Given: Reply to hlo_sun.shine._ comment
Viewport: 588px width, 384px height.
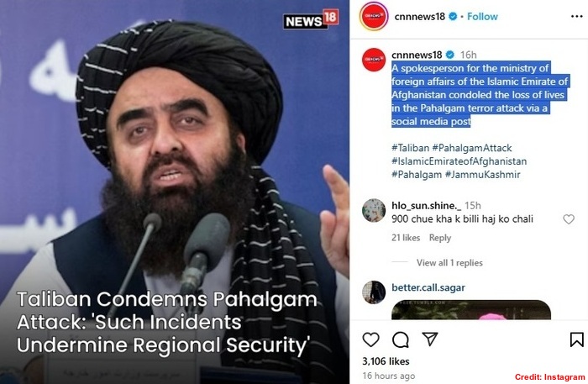Looking at the screenshot, I should (440, 238).
